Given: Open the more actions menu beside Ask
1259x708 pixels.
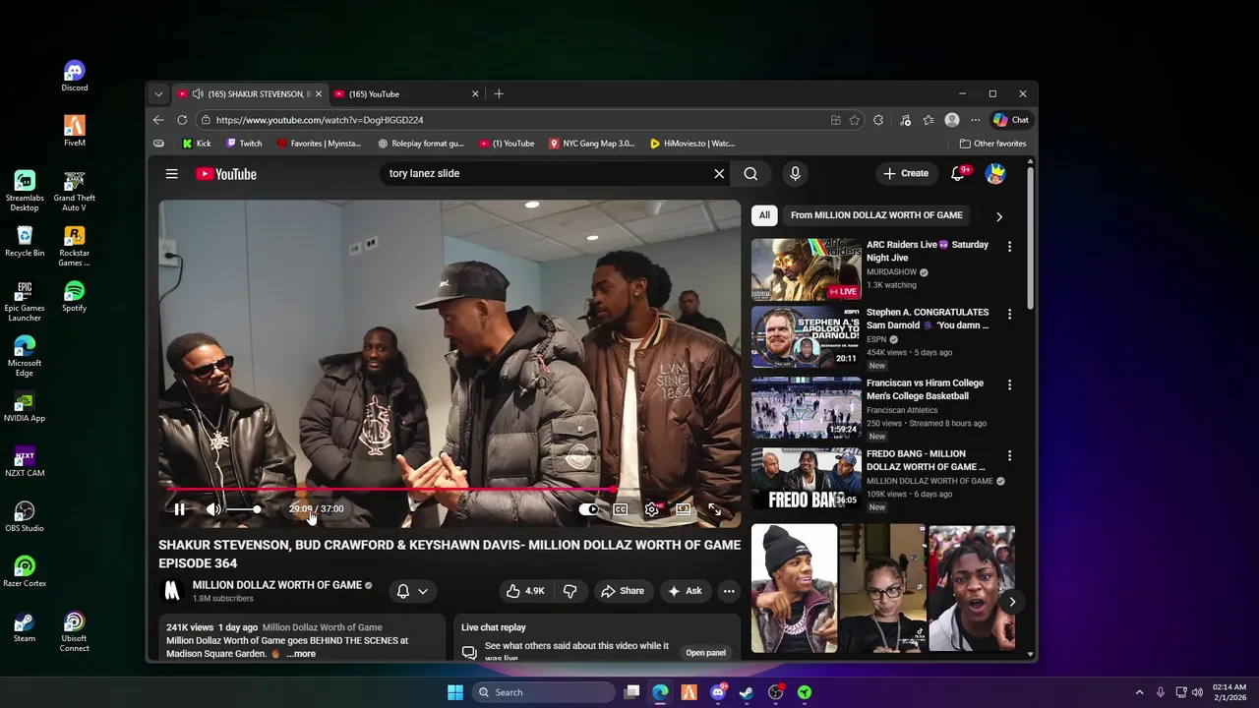Looking at the screenshot, I should [729, 591].
